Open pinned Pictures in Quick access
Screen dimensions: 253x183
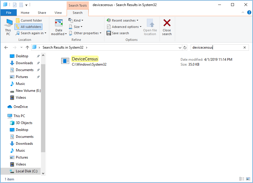click(x=22, y=77)
